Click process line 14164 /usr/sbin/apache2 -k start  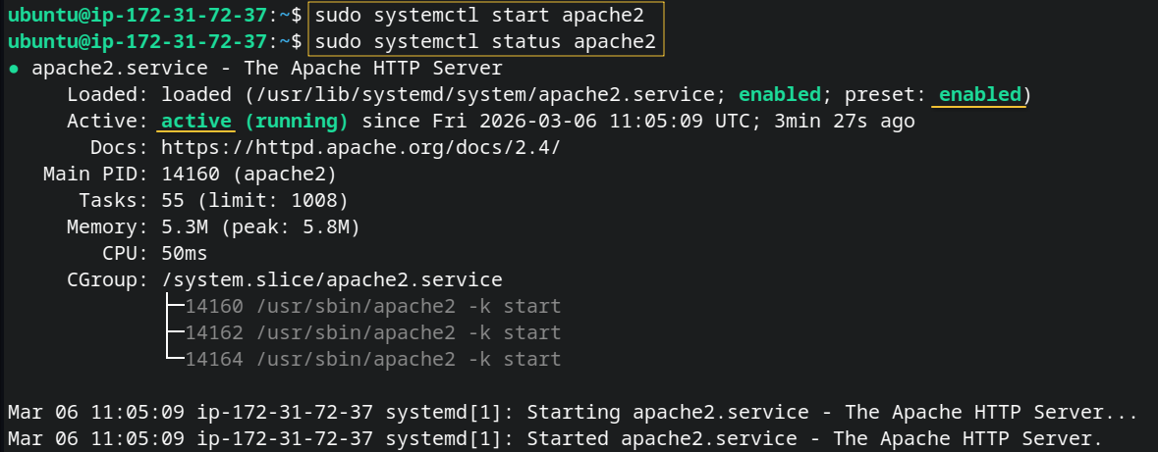(373, 360)
